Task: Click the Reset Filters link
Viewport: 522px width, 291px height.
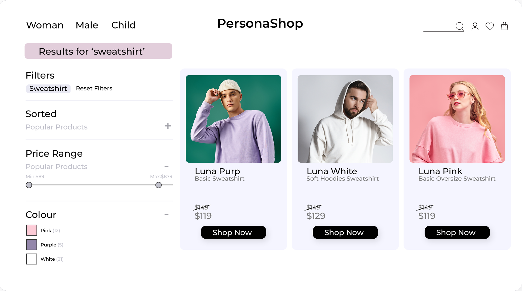Action: click(94, 88)
